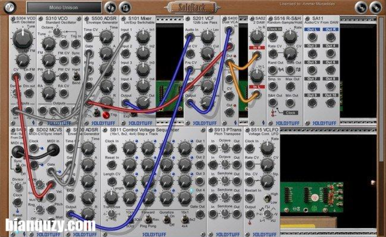
Task: Click the Transpose knob on SB11 sequencer
Action: 111,214
